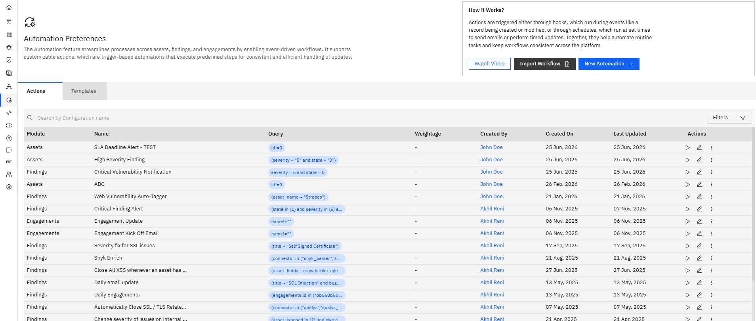The width and height of the screenshot is (756, 321).
Task: Open the bug icon in the sidebar
Action: coord(9,47)
